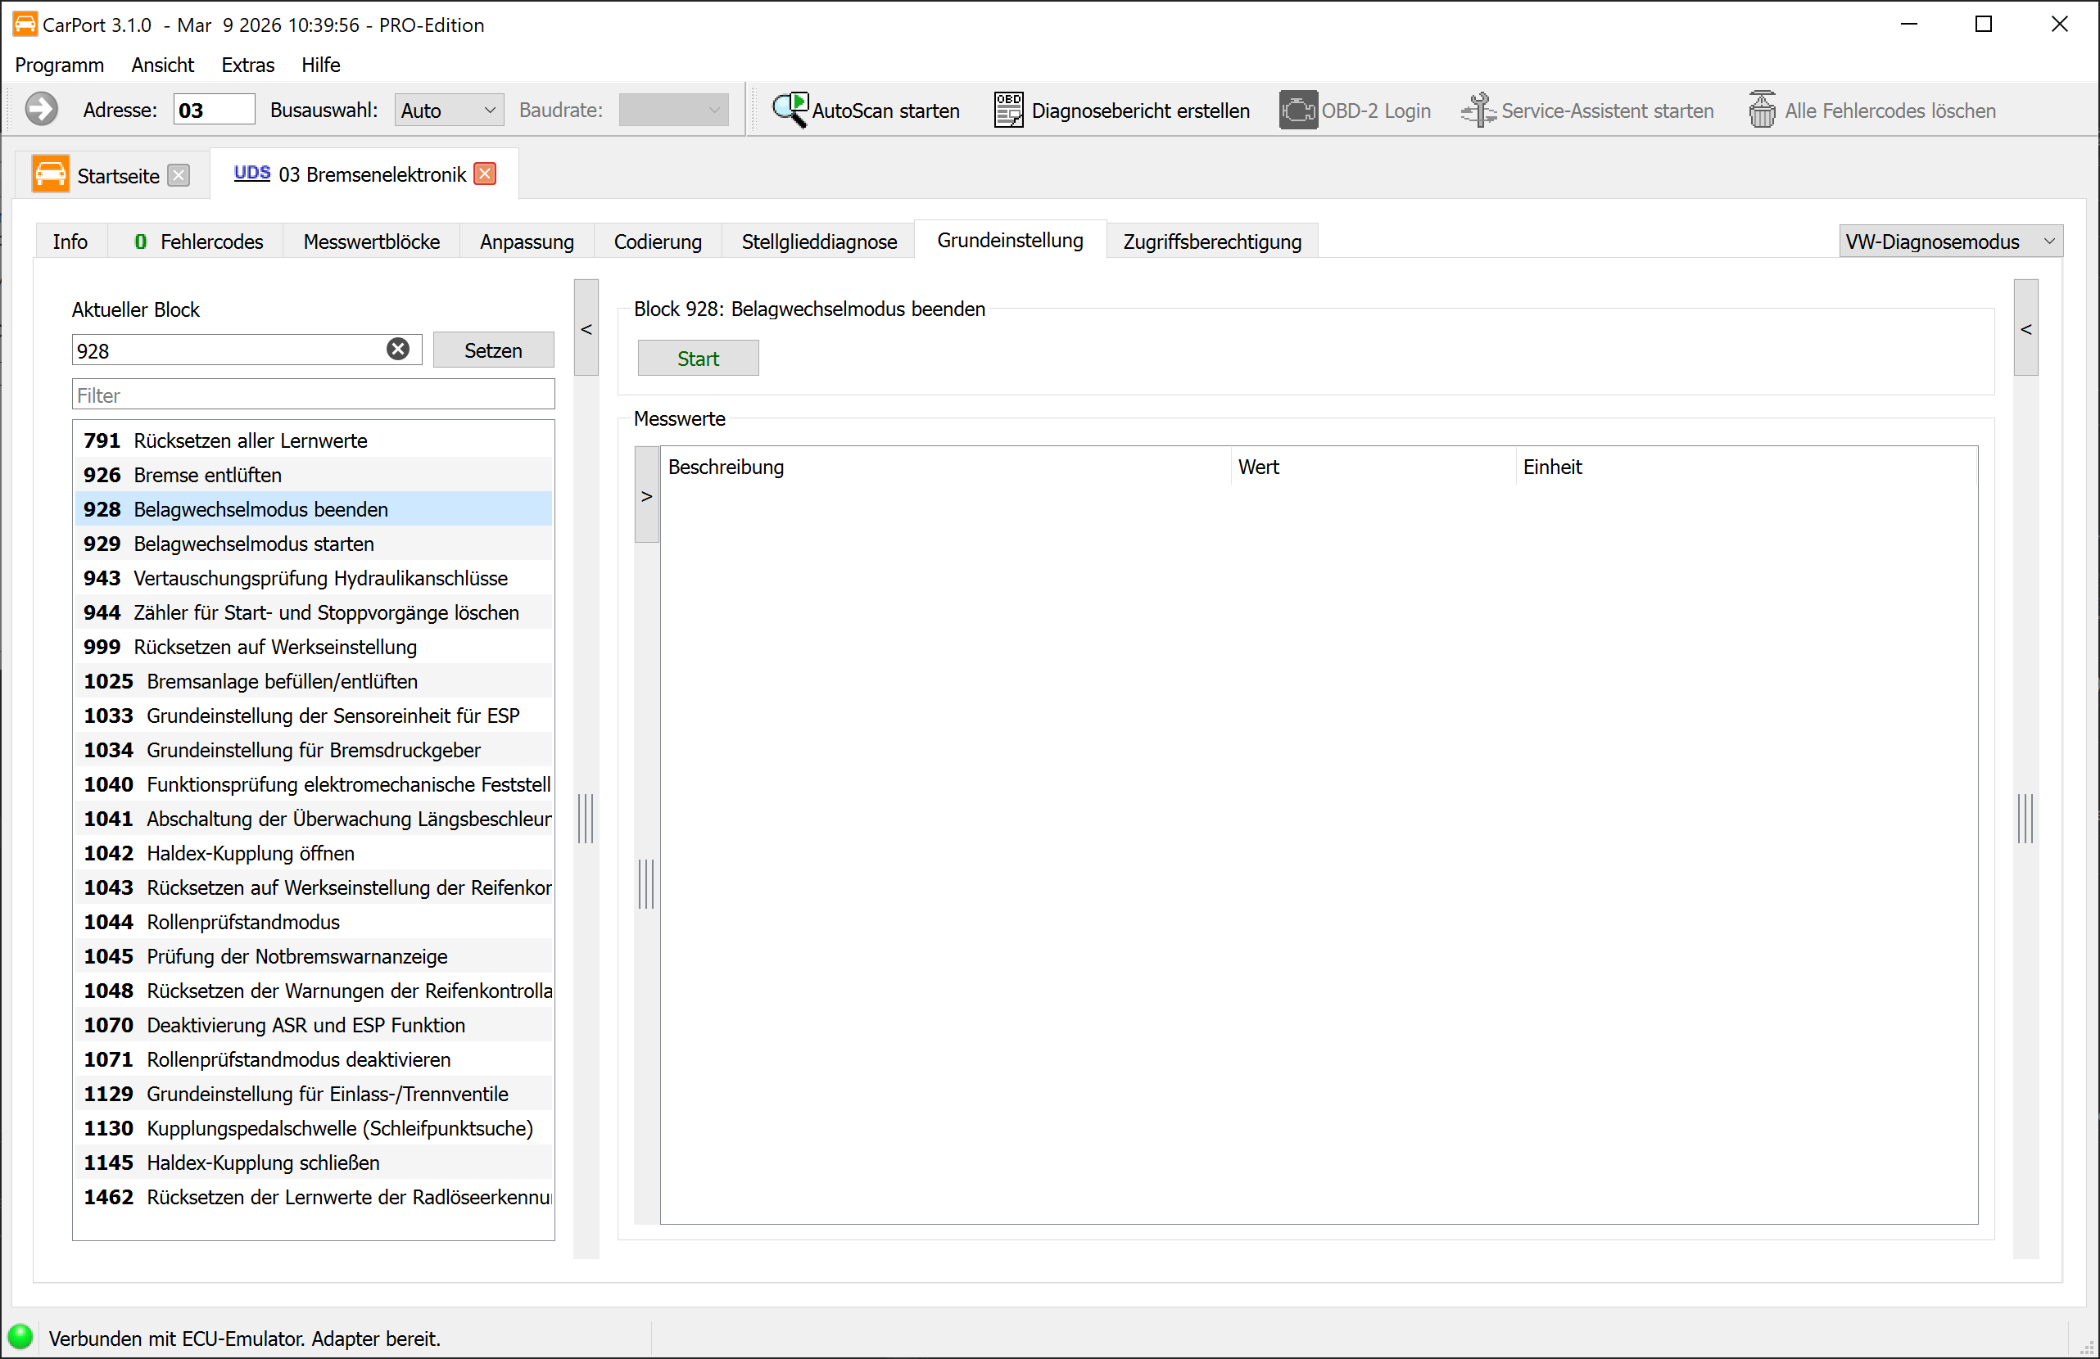Collapse the block list panel with left arrow
Viewport: 2100px width, 1359px height.
tap(586, 328)
